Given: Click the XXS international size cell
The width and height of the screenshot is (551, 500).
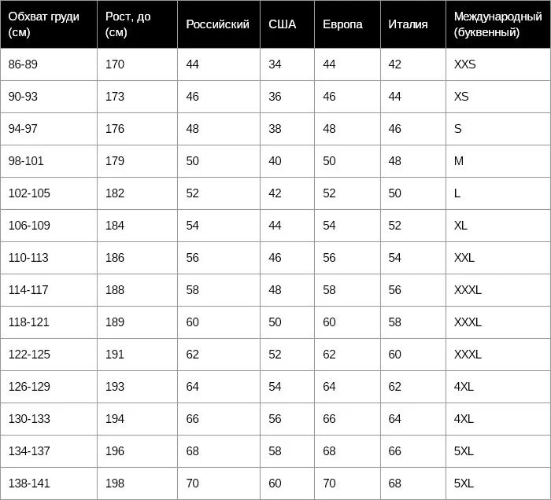Looking at the screenshot, I should pyautogui.click(x=498, y=64).
